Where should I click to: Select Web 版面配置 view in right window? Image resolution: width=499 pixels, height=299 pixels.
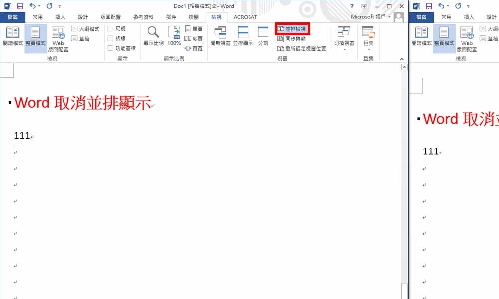tap(467, 39)
